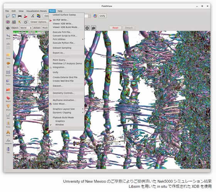Viewport: 216px width, 192px height.
Task: Open the Probe side panel icon
Action: point(8,125)
